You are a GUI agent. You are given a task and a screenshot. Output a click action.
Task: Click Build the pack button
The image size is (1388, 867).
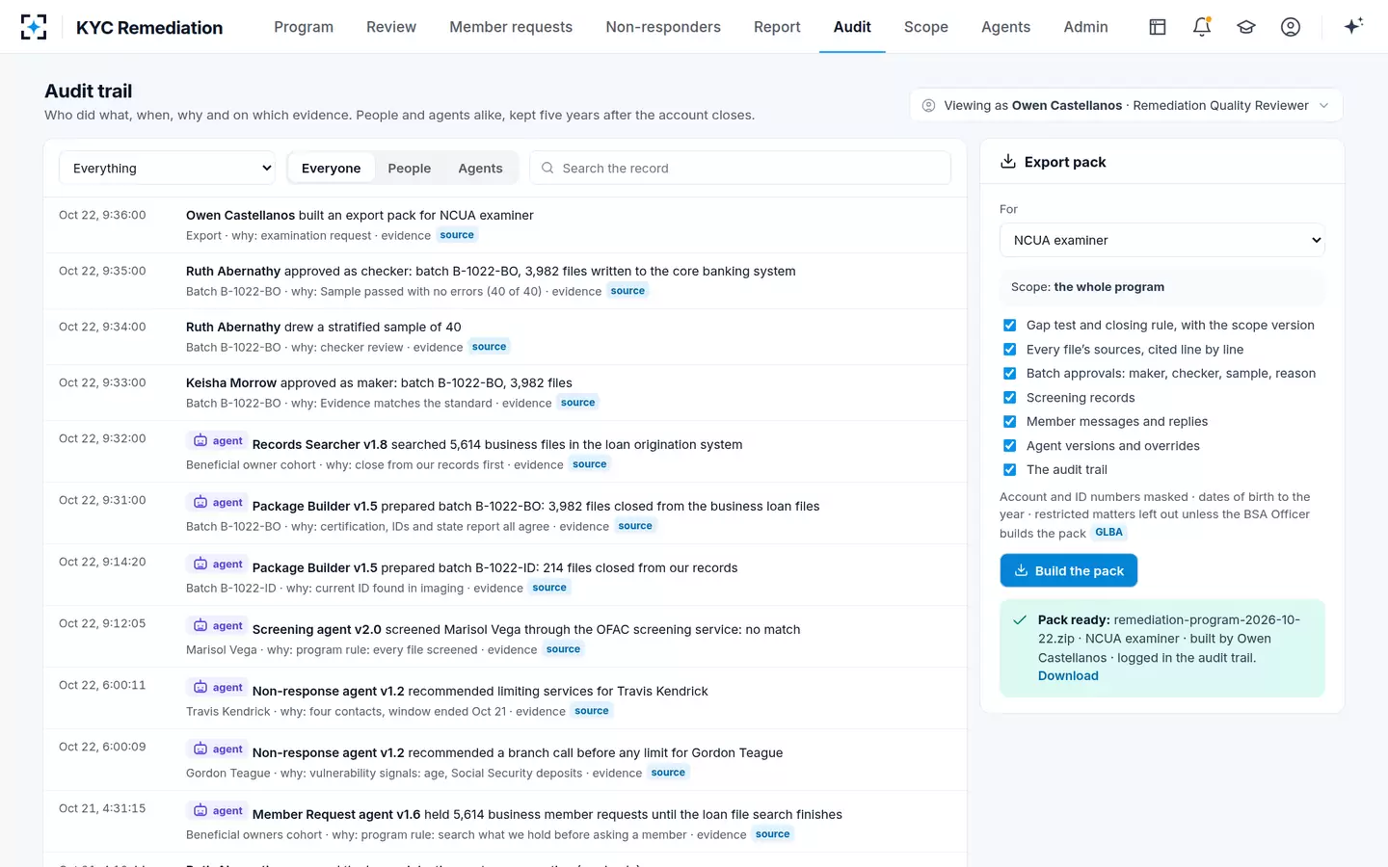[1069, 570]
